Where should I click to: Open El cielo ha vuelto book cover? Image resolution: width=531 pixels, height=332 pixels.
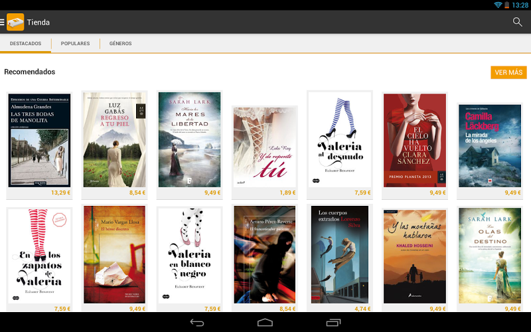[415, 140]
